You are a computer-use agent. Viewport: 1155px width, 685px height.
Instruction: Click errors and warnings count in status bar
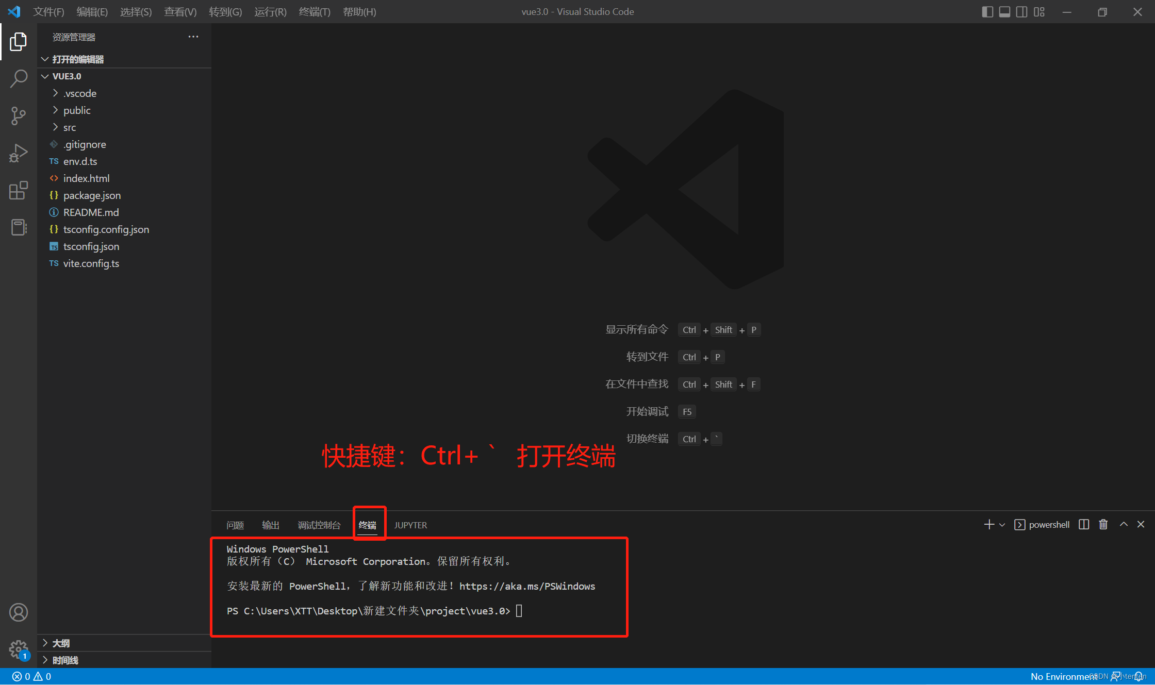(x=32, y=677)
